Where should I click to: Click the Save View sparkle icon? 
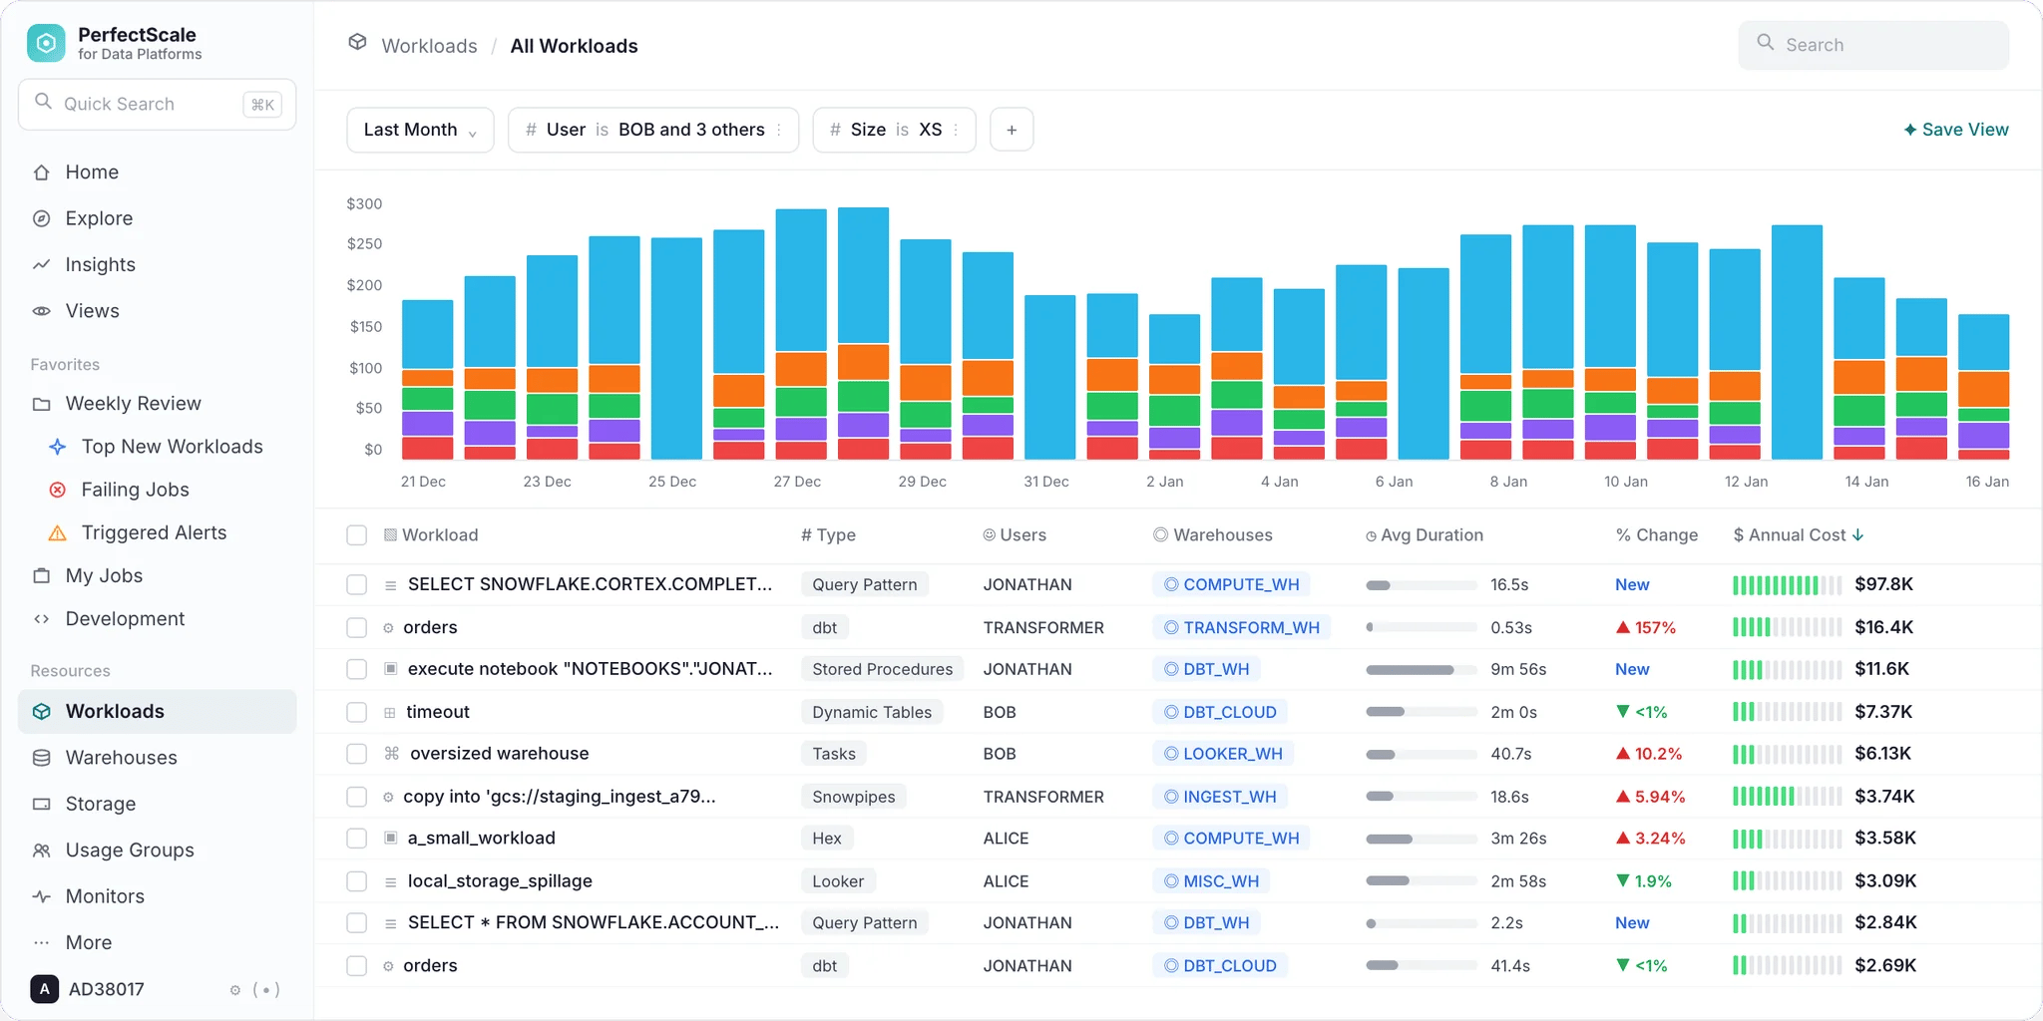point(1909,130)
